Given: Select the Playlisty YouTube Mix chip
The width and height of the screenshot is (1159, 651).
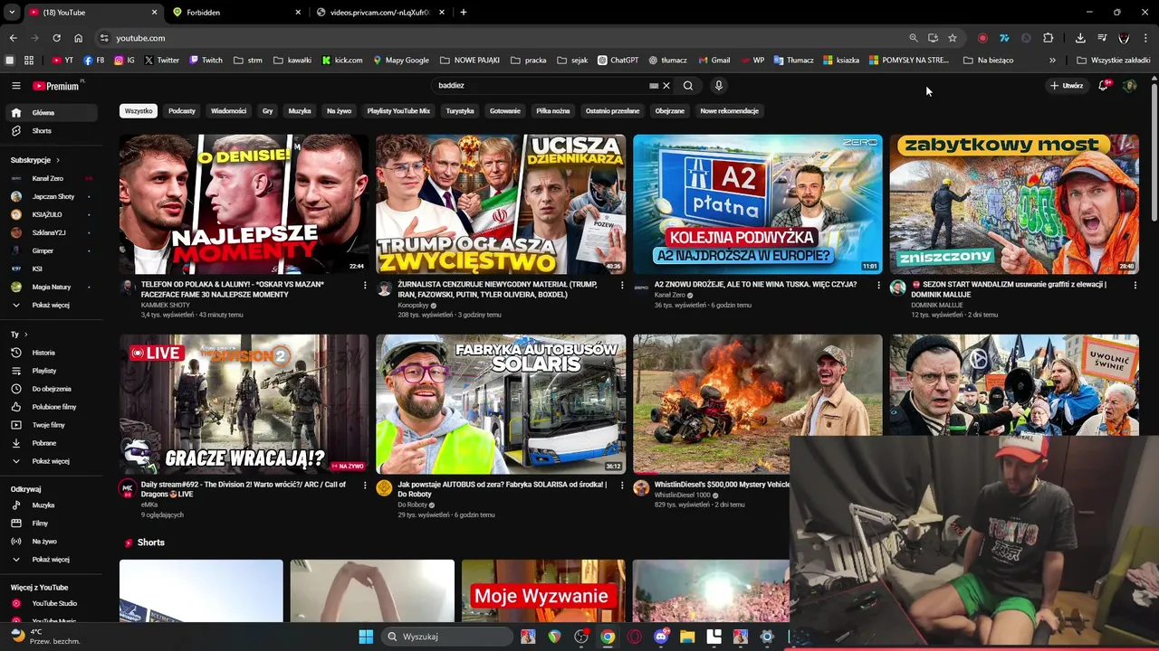Looking at the screenshot, I should click(x=398, y=110).
